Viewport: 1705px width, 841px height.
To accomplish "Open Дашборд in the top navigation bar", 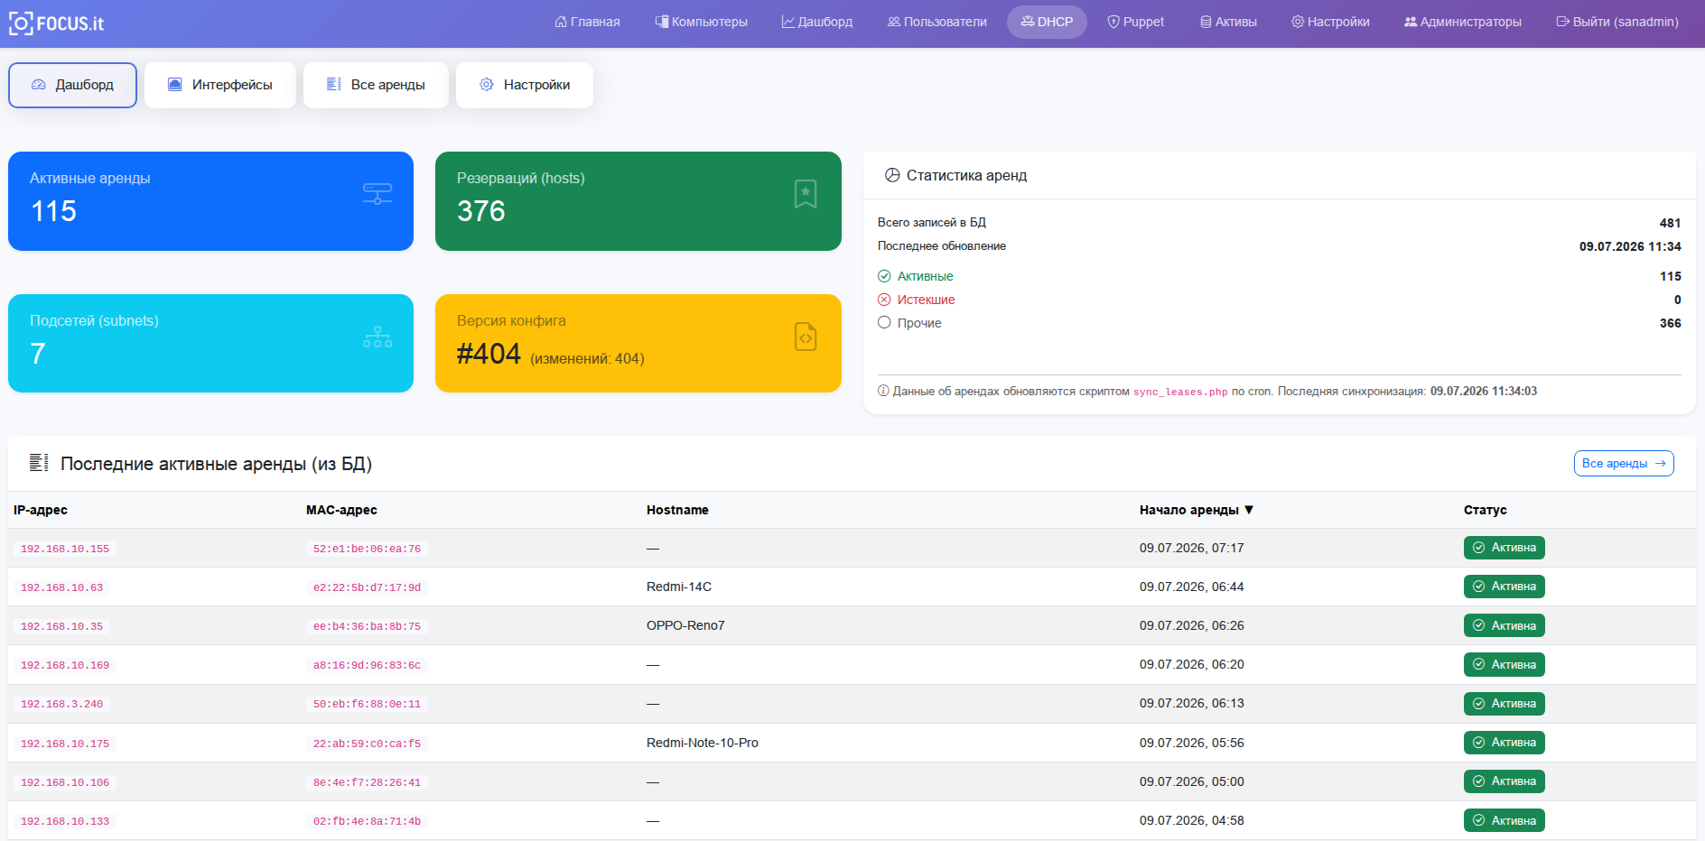I will pyautogui.click(x=817, y=22).
